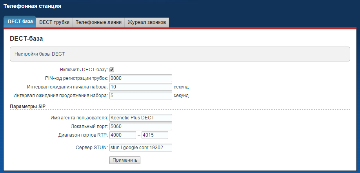This screenshot has width=360, height=173.
Task: Switch to the DECT-база tab
Action: coord(20,22)
